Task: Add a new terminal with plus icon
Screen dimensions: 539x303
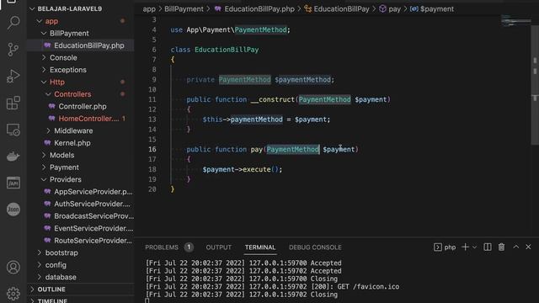Action: pos(465,247)
